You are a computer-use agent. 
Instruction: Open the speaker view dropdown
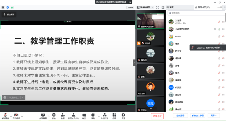[145, 7]
